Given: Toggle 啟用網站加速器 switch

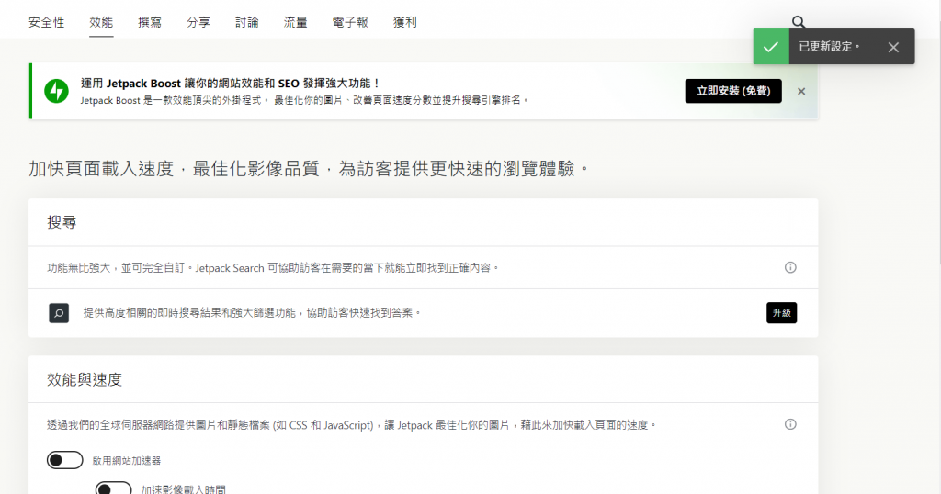Looking at the screenshot, I should (x=65, y=460).
